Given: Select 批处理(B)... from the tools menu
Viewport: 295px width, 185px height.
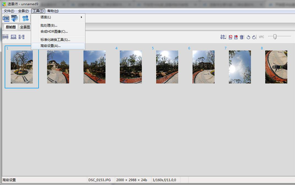Looking at the screenshot, I should 49,26.
